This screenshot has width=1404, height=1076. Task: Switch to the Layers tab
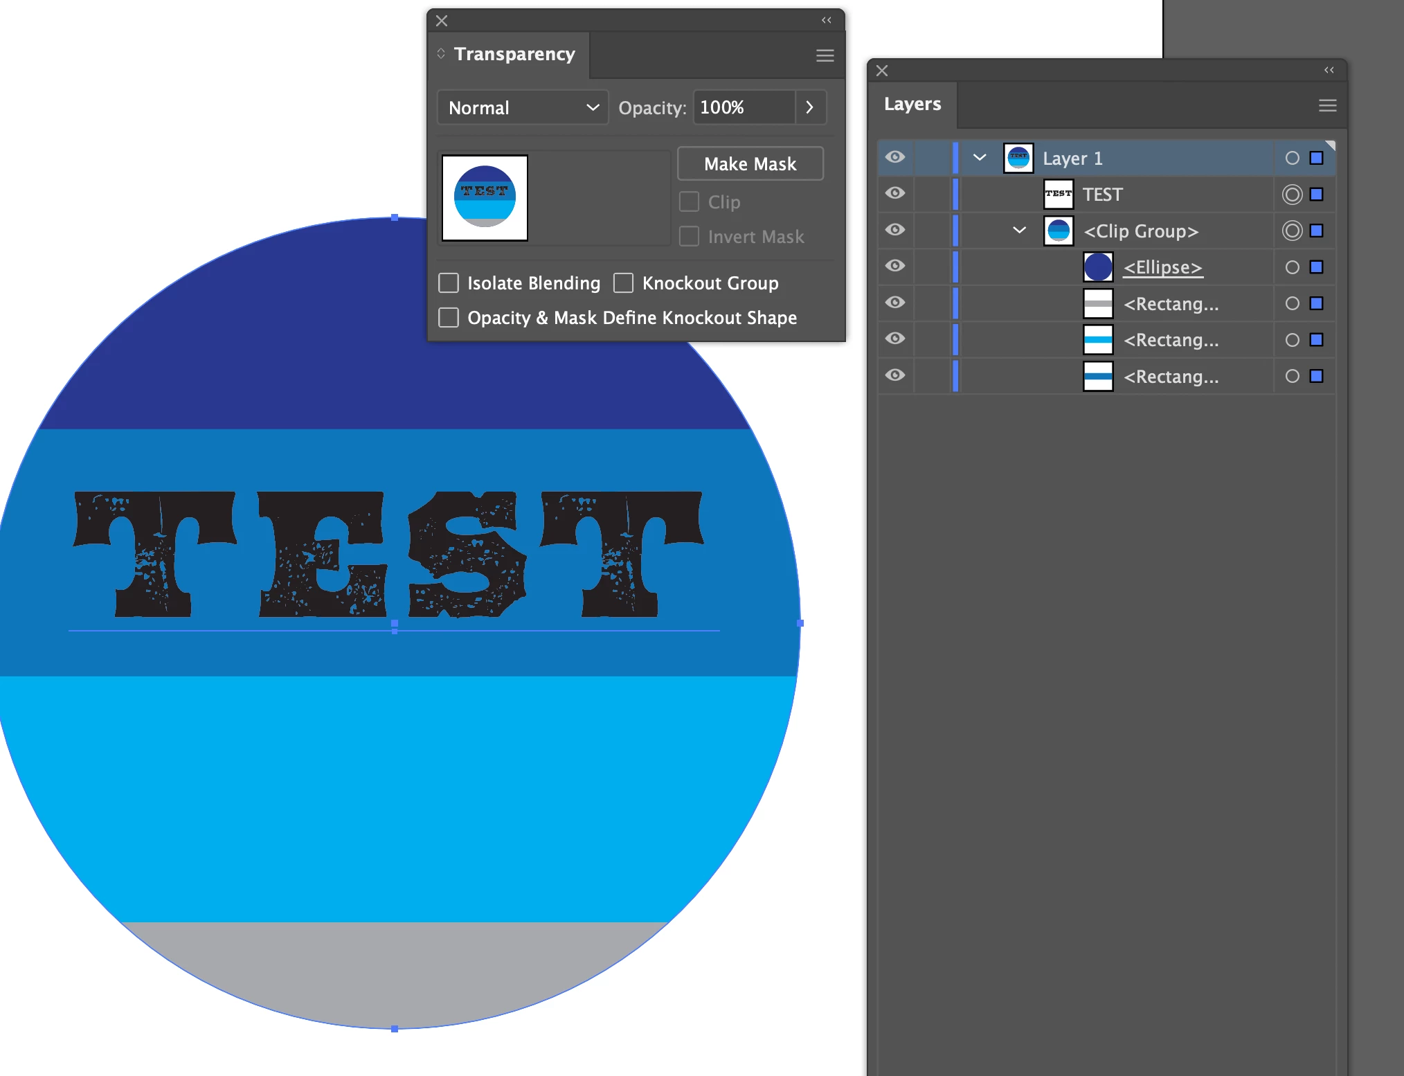click(912, 105)
